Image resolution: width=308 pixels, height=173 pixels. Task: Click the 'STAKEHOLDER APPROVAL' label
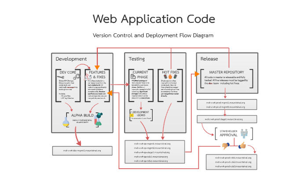228,133
